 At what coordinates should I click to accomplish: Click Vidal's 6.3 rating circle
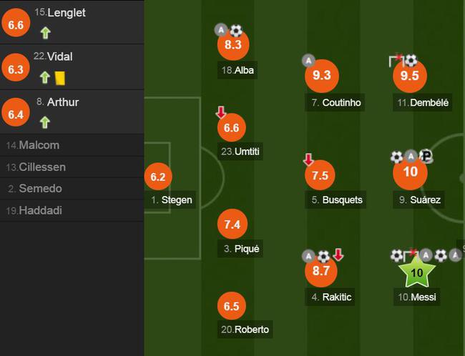pyautogui.click(x=16, y=69)
